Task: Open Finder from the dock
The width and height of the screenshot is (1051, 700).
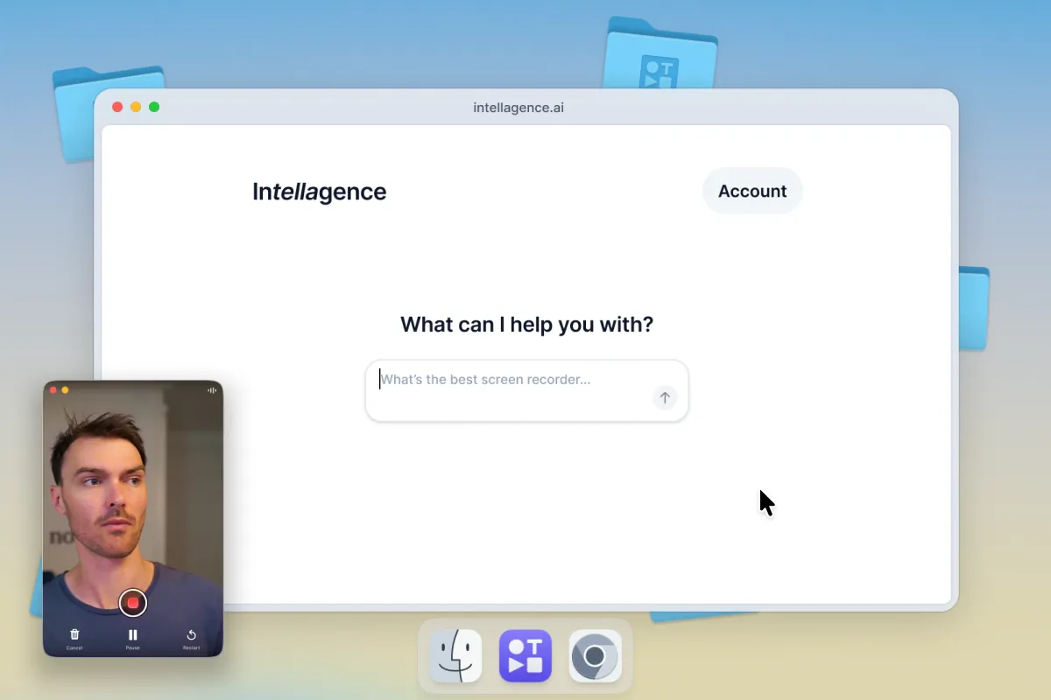Action: [x=455, y=656]
